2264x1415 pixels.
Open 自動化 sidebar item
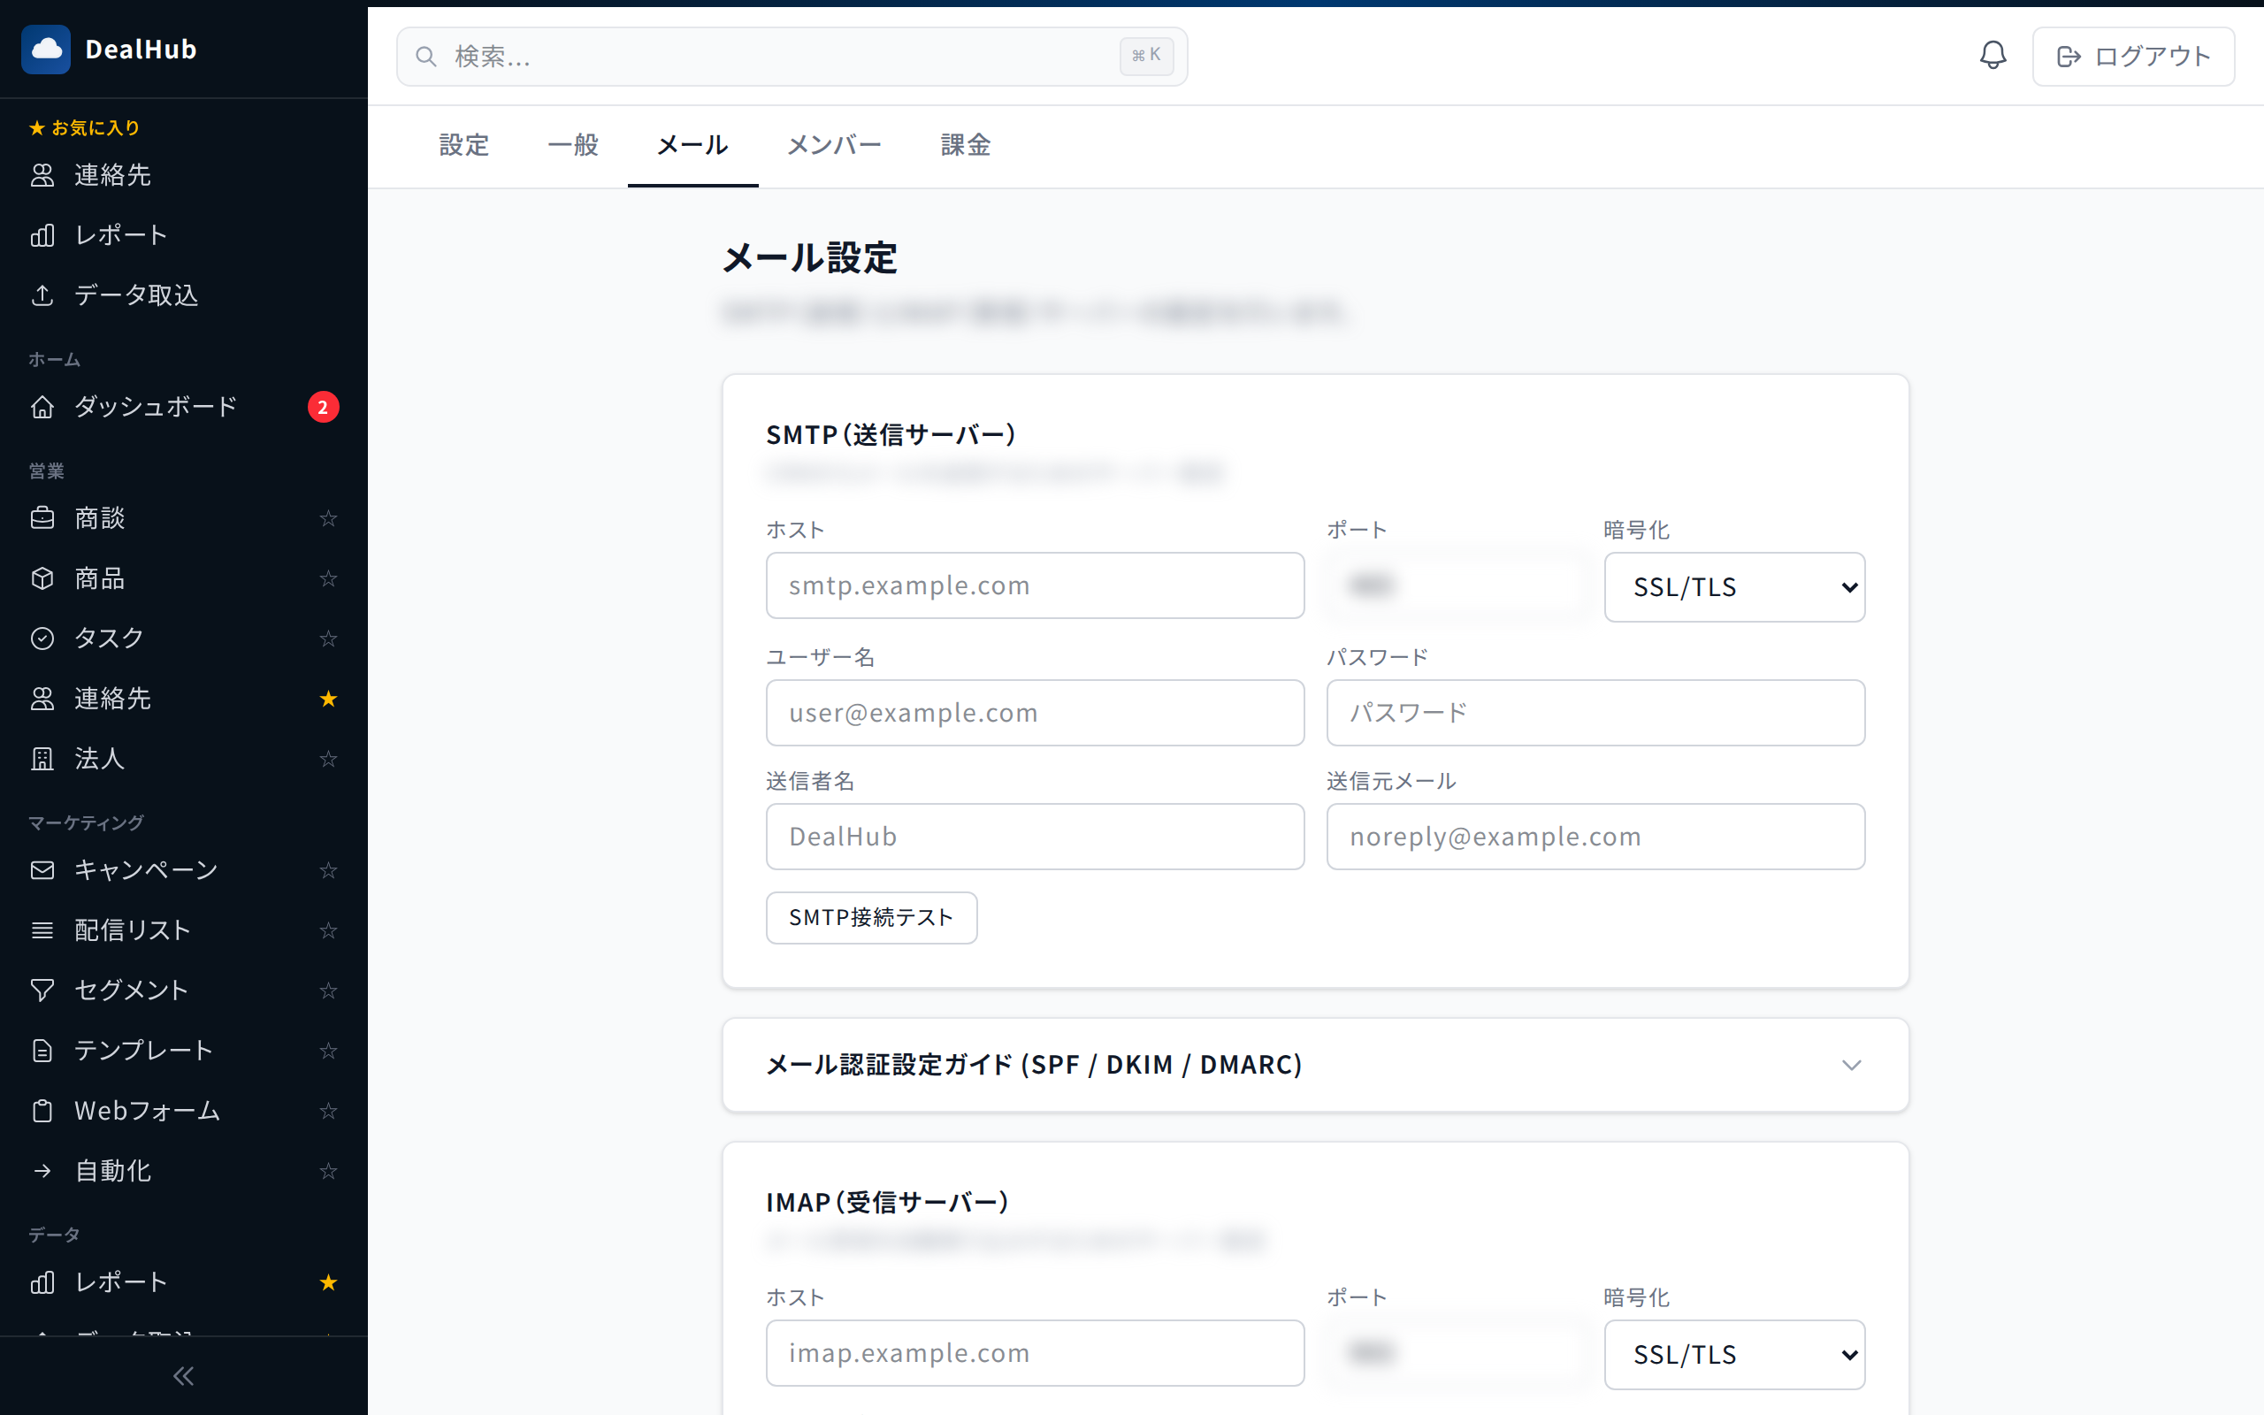coord(112,1170)
